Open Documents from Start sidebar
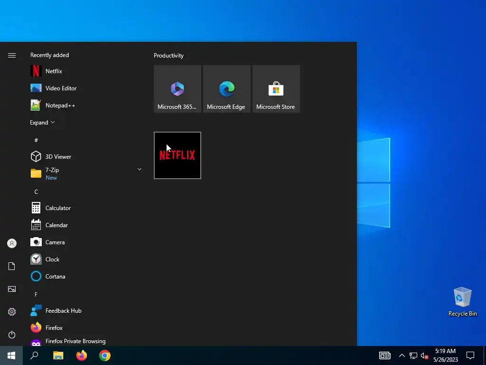The width and height of the screenshot is (486, 365). pyautogui.click(x=12, y=266)
